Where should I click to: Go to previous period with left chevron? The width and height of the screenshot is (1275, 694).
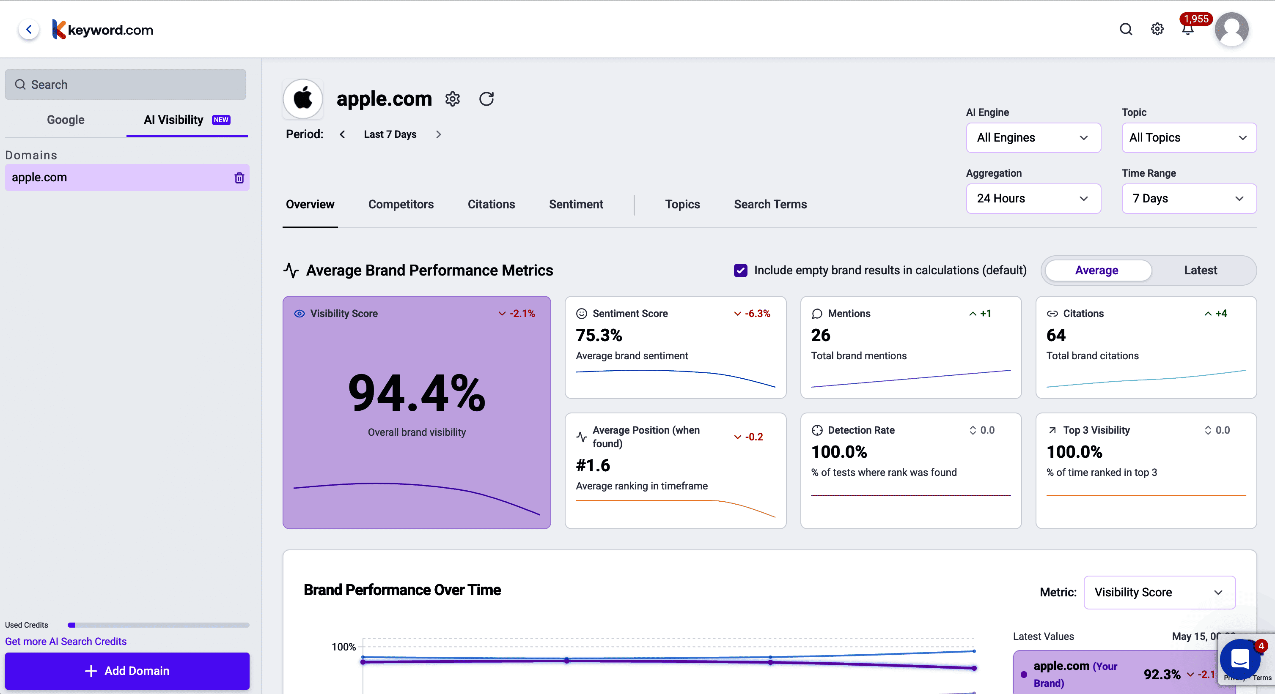click(342, 134)
